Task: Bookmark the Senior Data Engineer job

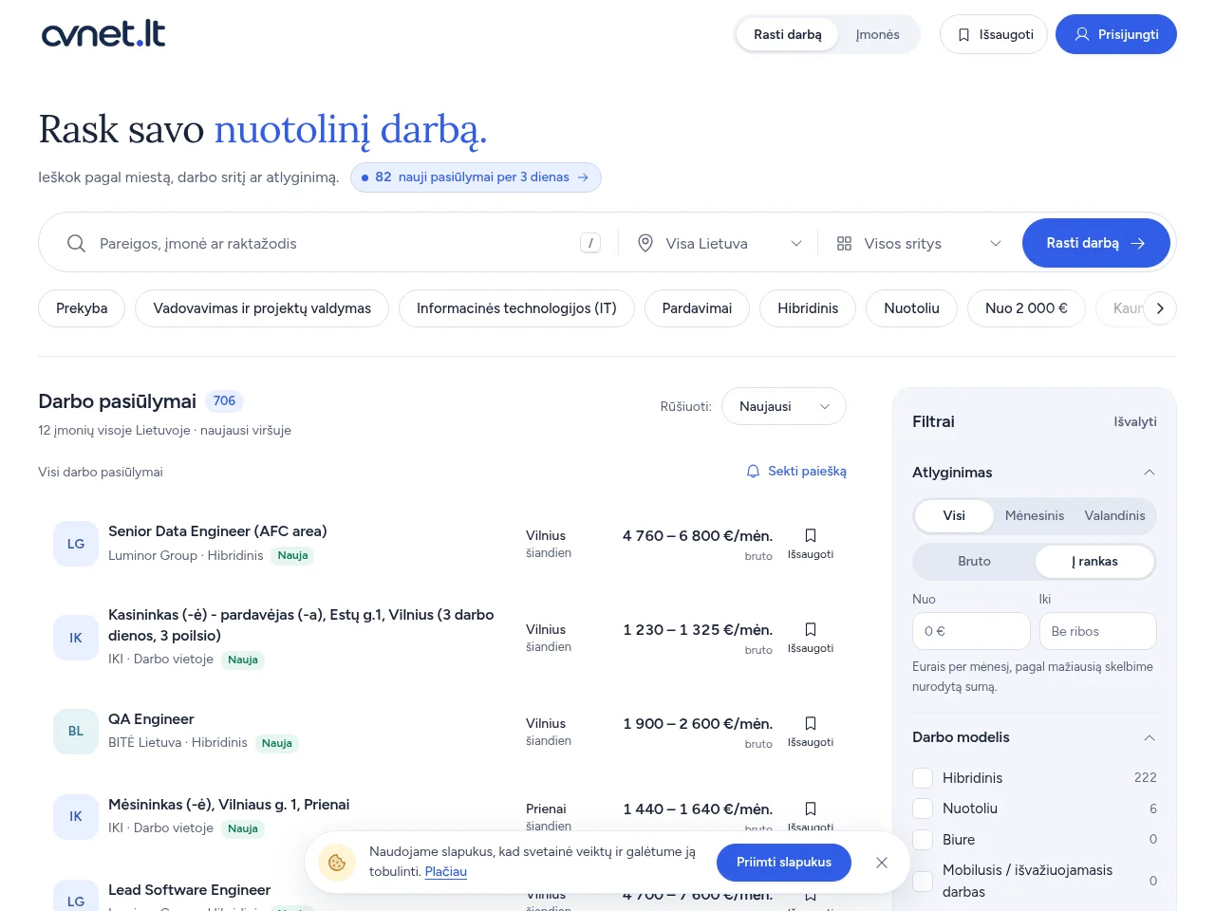Action: pyautogui.click(x=811, y=544)
